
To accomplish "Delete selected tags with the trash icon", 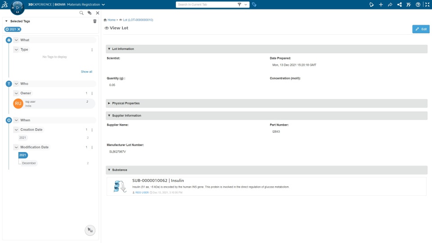I will coord(95,21).
